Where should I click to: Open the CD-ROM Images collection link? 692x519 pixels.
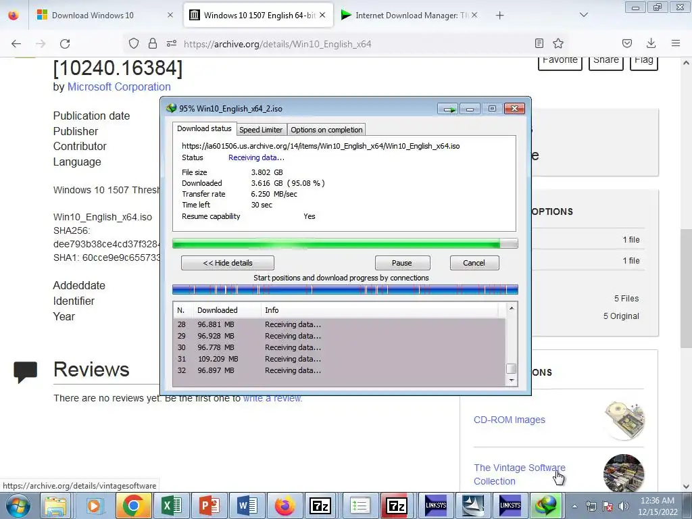[510, 420]
